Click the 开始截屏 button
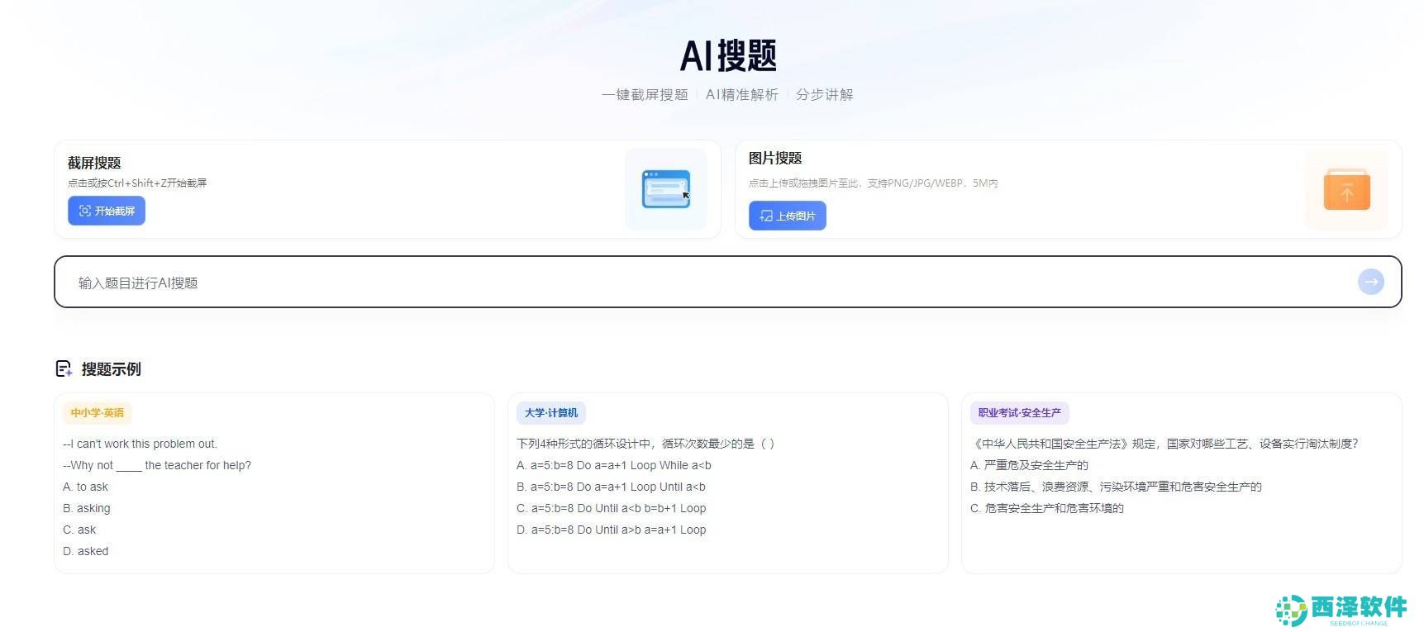The height and width of the screenshot is (632, 1424). tap(107, 211)
